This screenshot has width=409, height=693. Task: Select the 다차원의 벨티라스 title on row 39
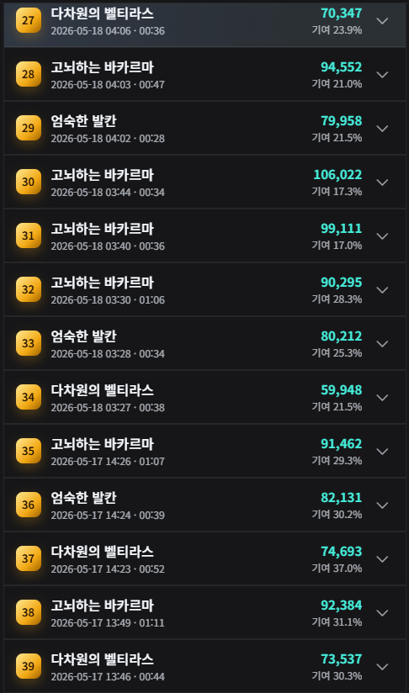coord(102,659)
